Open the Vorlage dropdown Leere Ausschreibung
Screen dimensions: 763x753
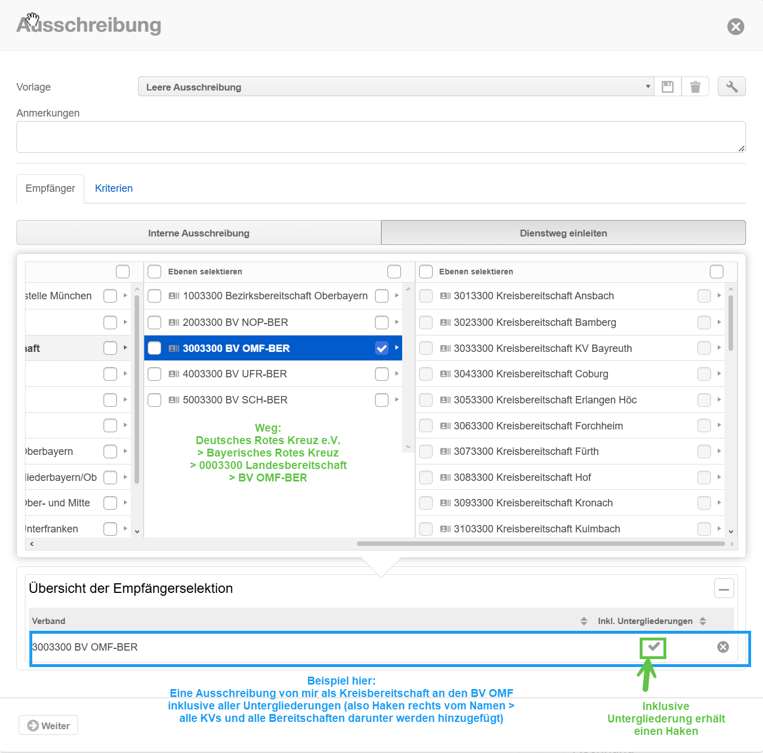click(395, 87)
